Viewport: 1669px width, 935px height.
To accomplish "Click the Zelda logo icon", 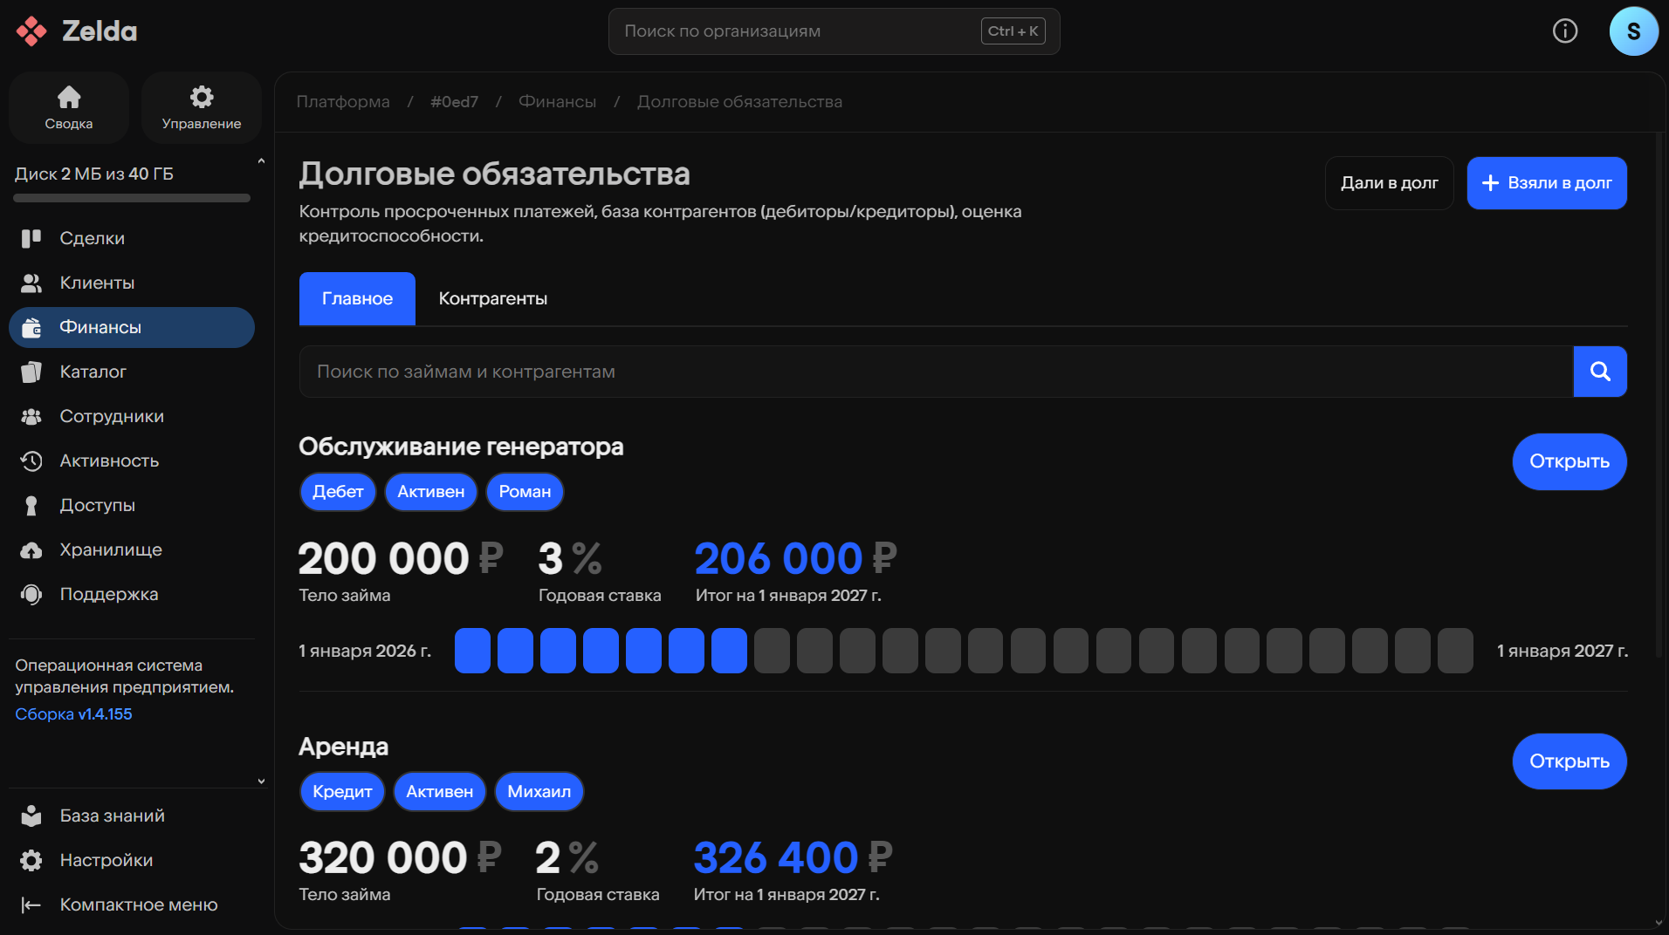I will tap(31, 31).
